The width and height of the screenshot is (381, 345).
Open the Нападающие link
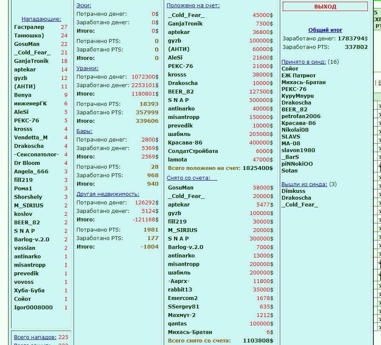[x=41, y=19]
